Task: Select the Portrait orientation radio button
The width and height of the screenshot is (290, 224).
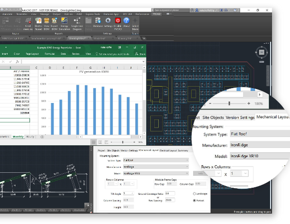Action: pyautogui.click(x=194, y=200)
